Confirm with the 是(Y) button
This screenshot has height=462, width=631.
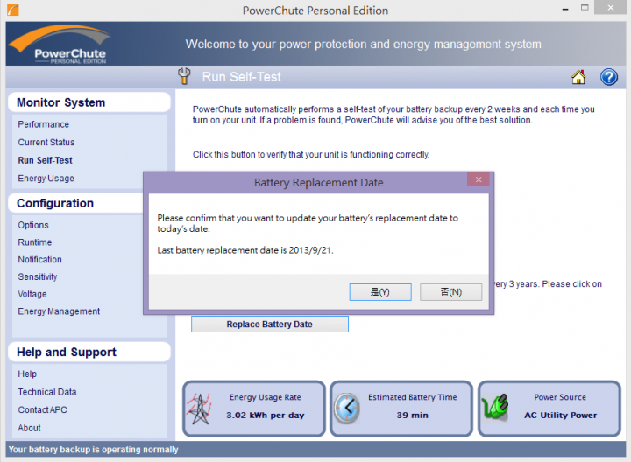pyautogui.click(x=380, y=292)
